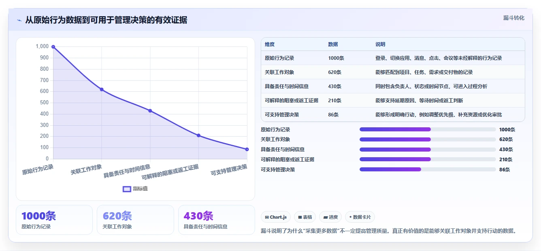
Task: Click the 关联工作对象 progress bar
Action: tap(428, 139)
